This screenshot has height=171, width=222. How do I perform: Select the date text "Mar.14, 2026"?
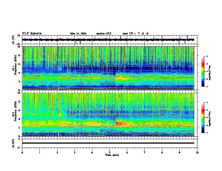[x=78, y=34]
